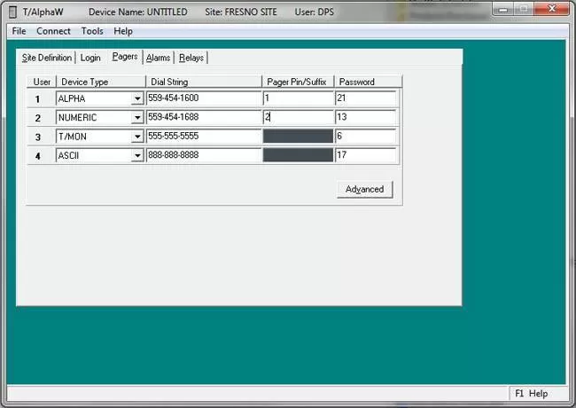Select the Pagers tab
The height and width of the screenshot is (408, 576).
click(x=125, y=57)
